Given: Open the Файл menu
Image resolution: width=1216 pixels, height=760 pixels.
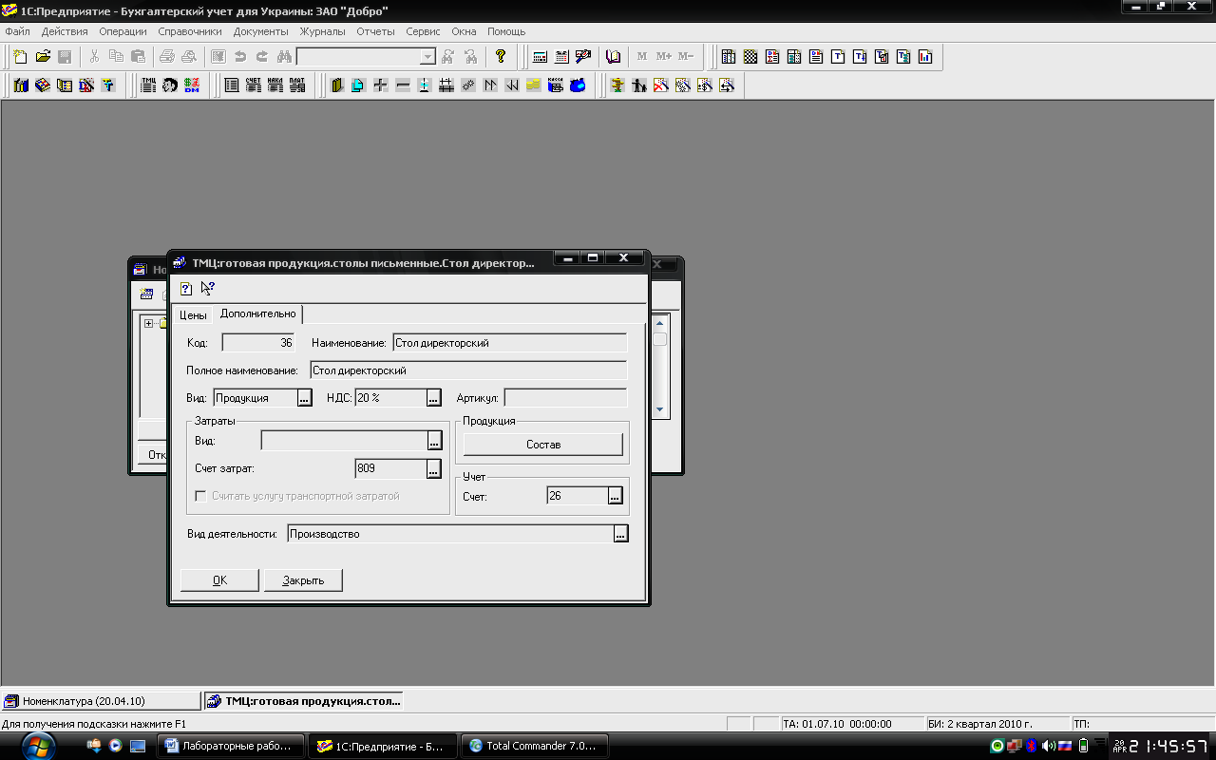Looking at the screenshot, I should point(17,31).
